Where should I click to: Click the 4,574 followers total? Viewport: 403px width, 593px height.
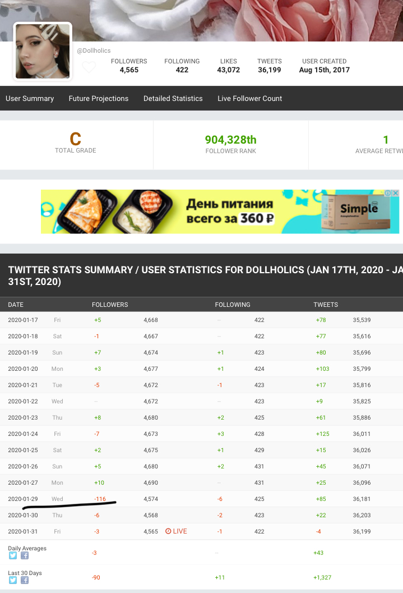(151, 499)
